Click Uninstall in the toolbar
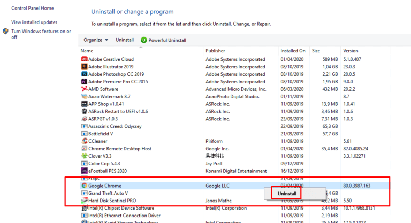The image size is (411, 223). click(125, 40)
